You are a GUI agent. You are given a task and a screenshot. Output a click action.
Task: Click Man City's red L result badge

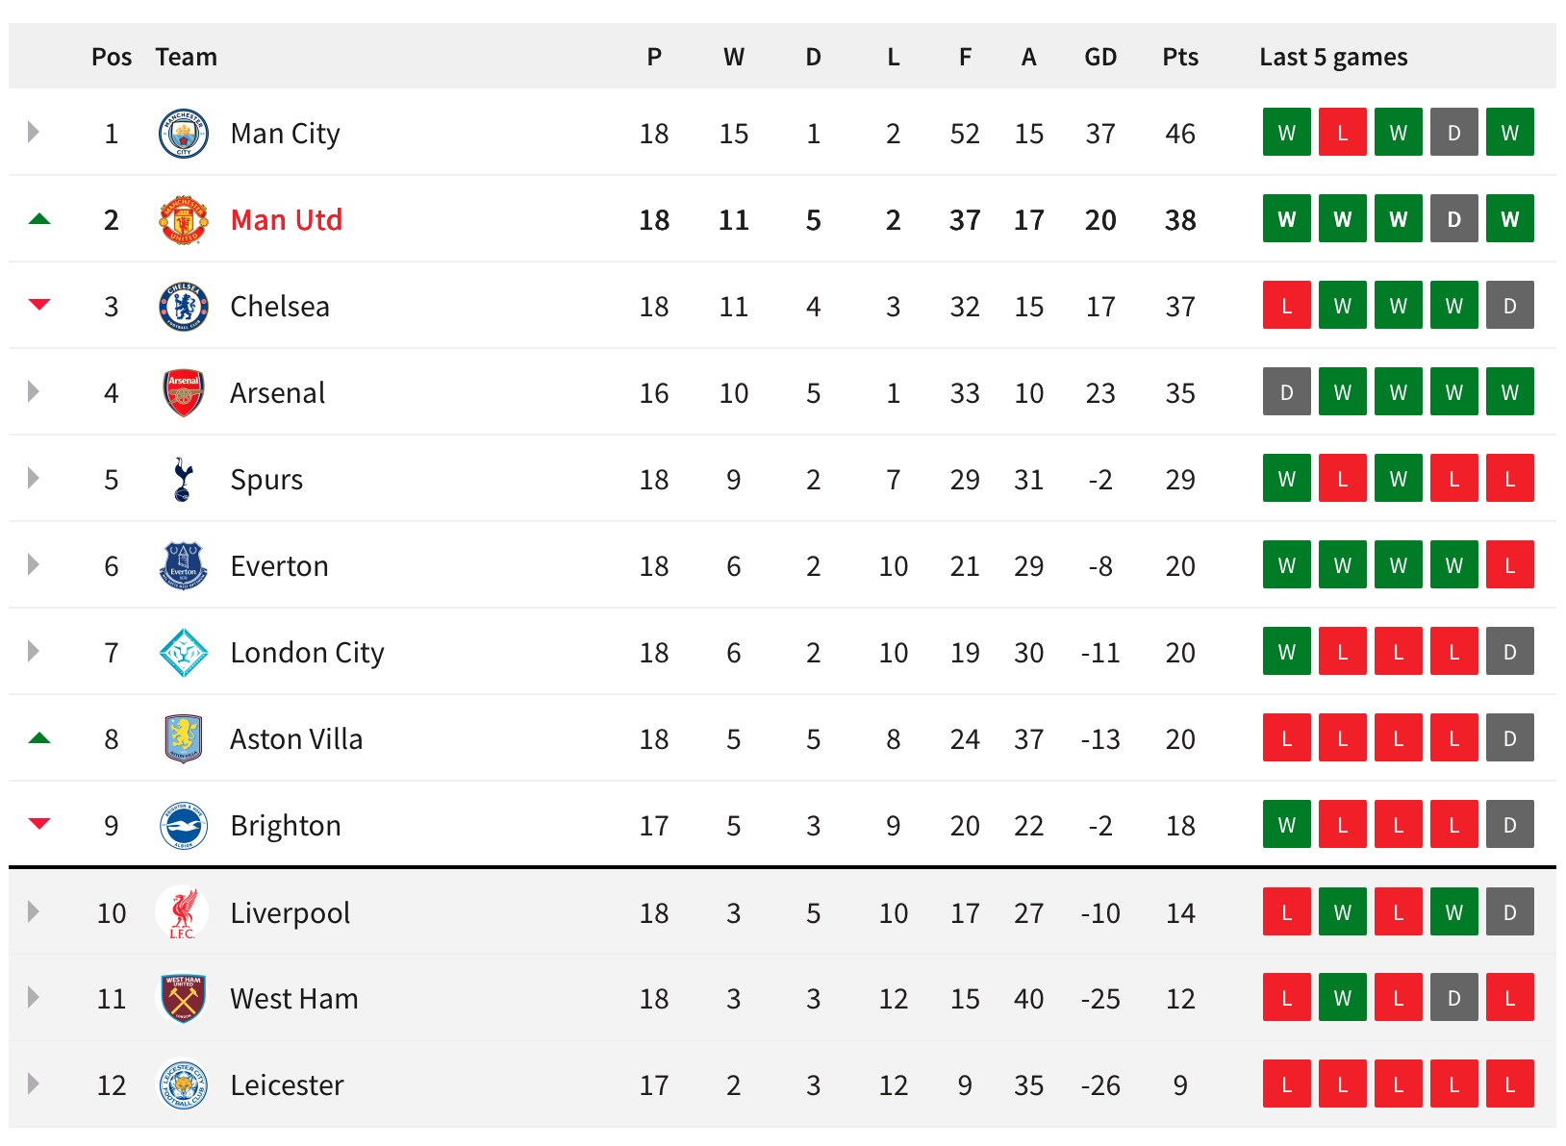tap(1343, 133)
